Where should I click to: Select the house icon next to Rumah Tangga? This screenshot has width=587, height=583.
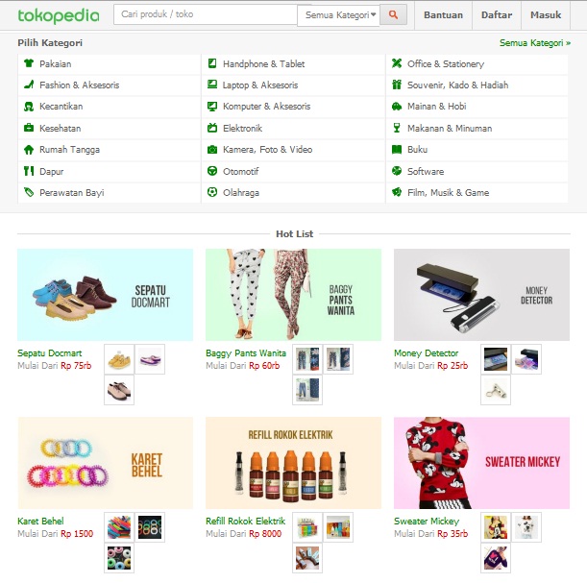29,149
